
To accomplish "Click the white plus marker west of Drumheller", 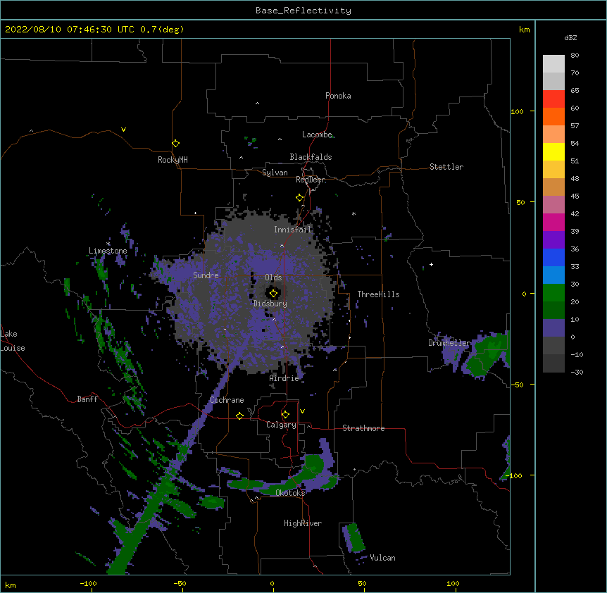I will (x=431, y=264).
